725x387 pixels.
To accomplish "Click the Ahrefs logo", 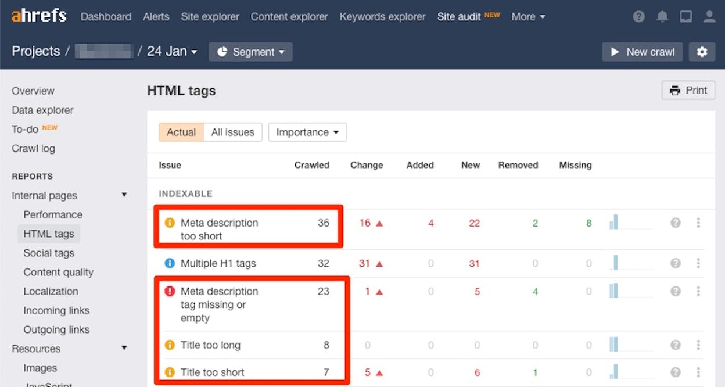I will pos(39,16).
